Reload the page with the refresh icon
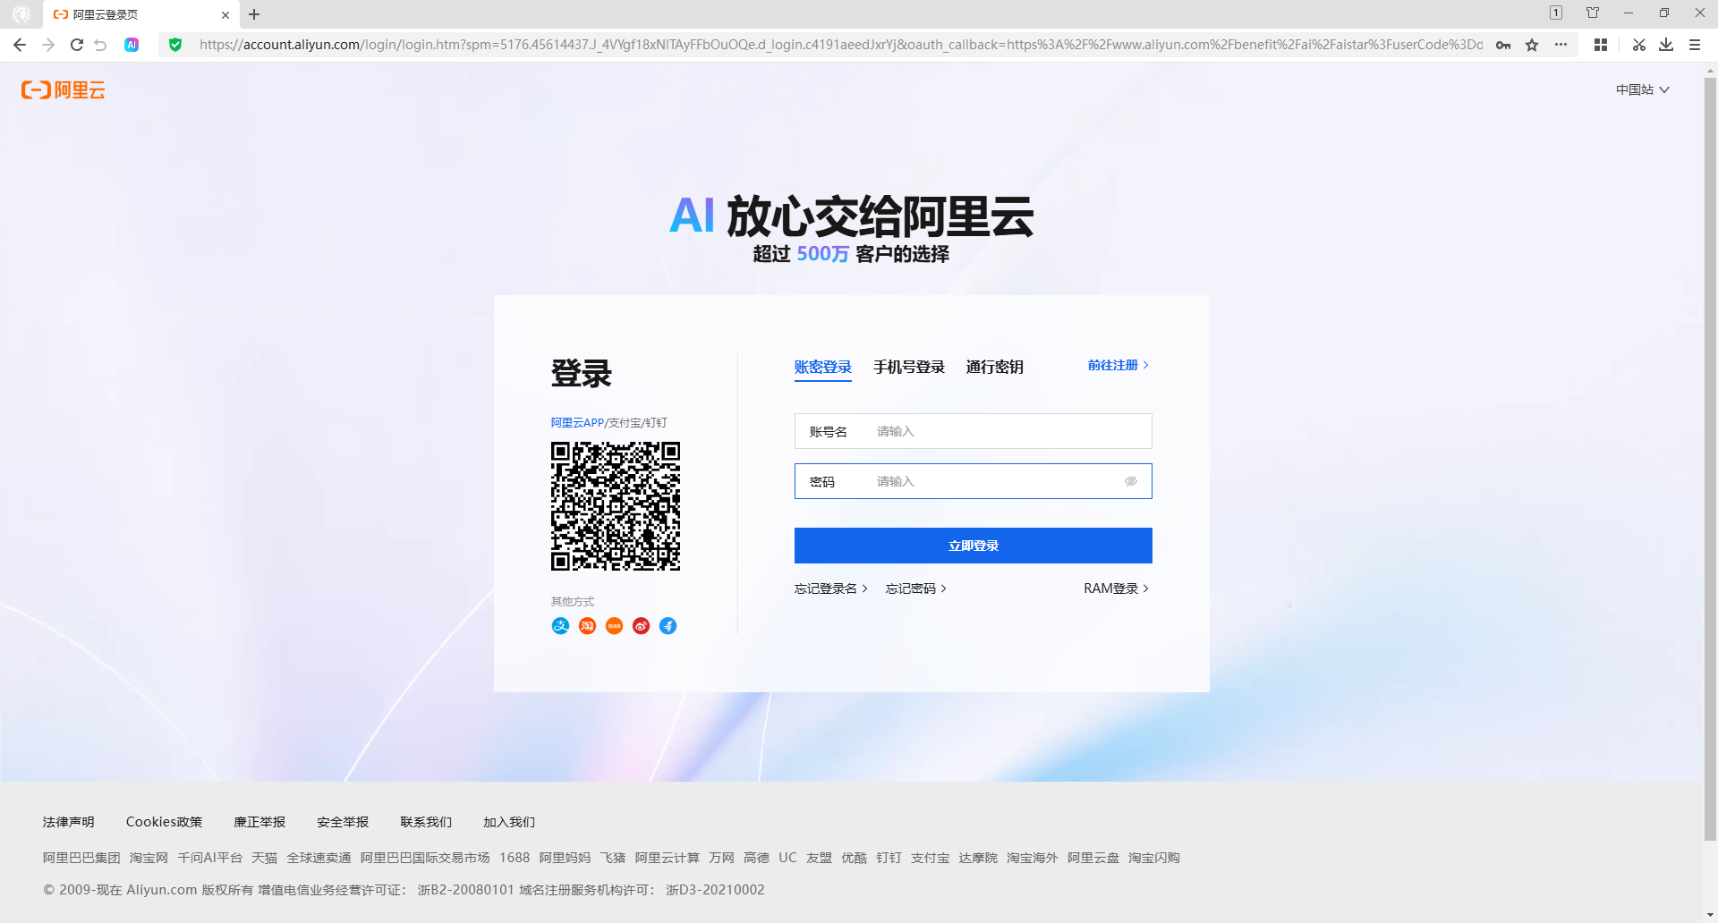 (x=77, y=45)
